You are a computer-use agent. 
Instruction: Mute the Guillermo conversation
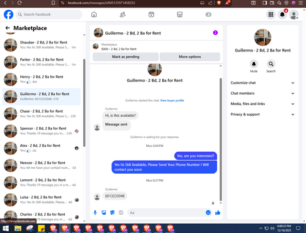tap(254, 64)
